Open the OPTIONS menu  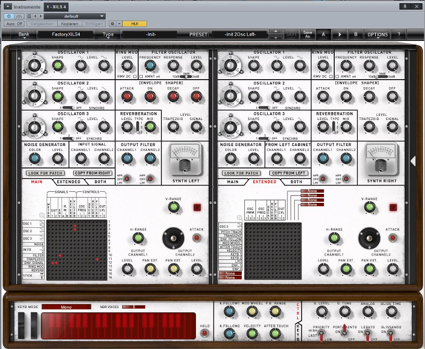click(x=378, y=35)
